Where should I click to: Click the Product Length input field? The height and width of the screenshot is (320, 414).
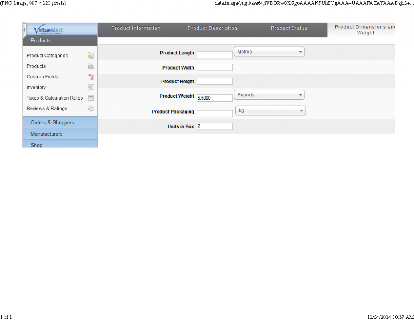(x=214, y=55)
